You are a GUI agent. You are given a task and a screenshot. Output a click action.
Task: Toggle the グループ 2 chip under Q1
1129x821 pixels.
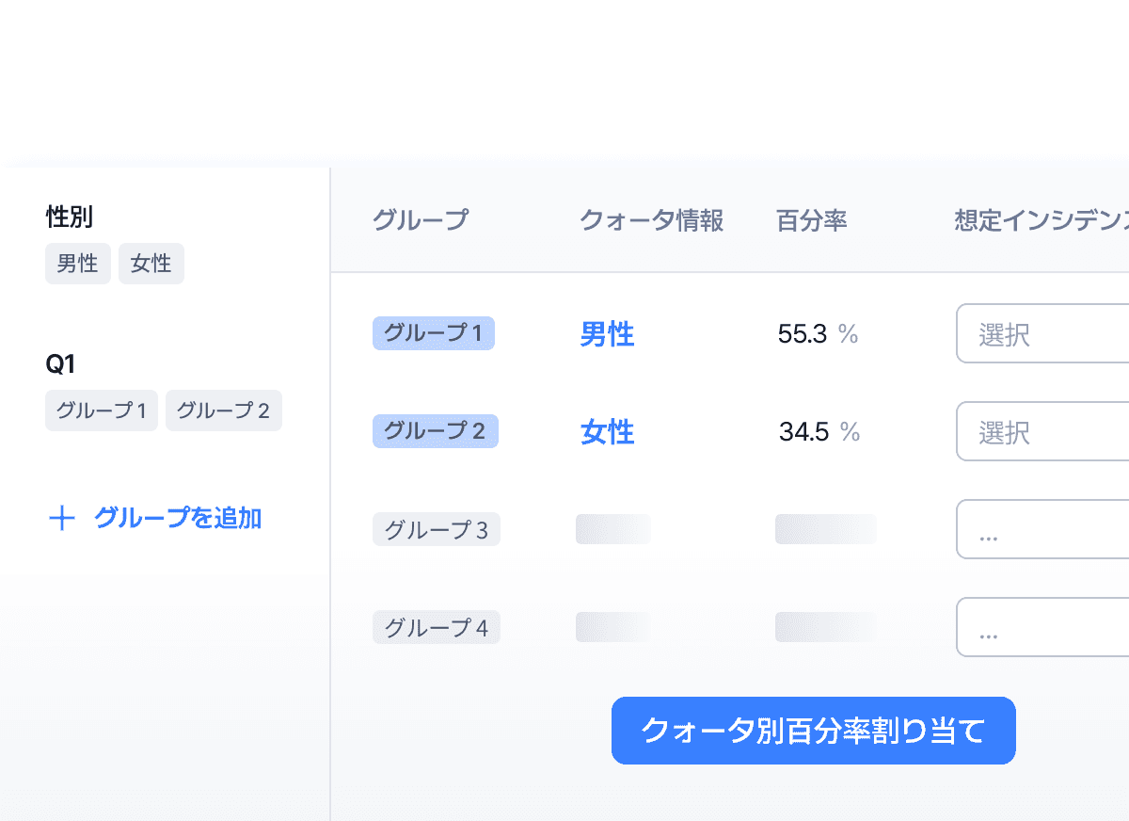pos(223,410)
